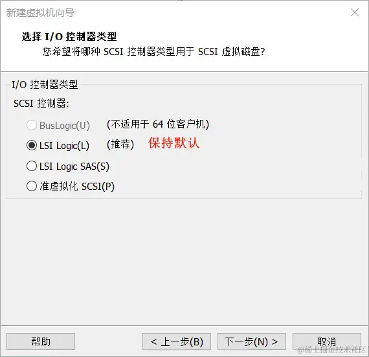Click the "LSI Logic(L)" label text
The height and width of the screenshot is (357, 369).
point(64,146)
